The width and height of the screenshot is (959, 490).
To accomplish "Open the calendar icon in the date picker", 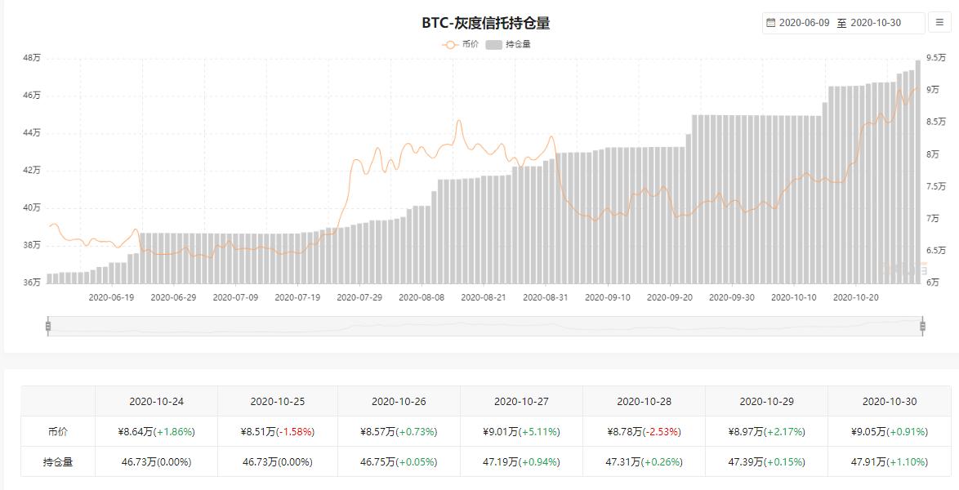I will tap(769, 22).
